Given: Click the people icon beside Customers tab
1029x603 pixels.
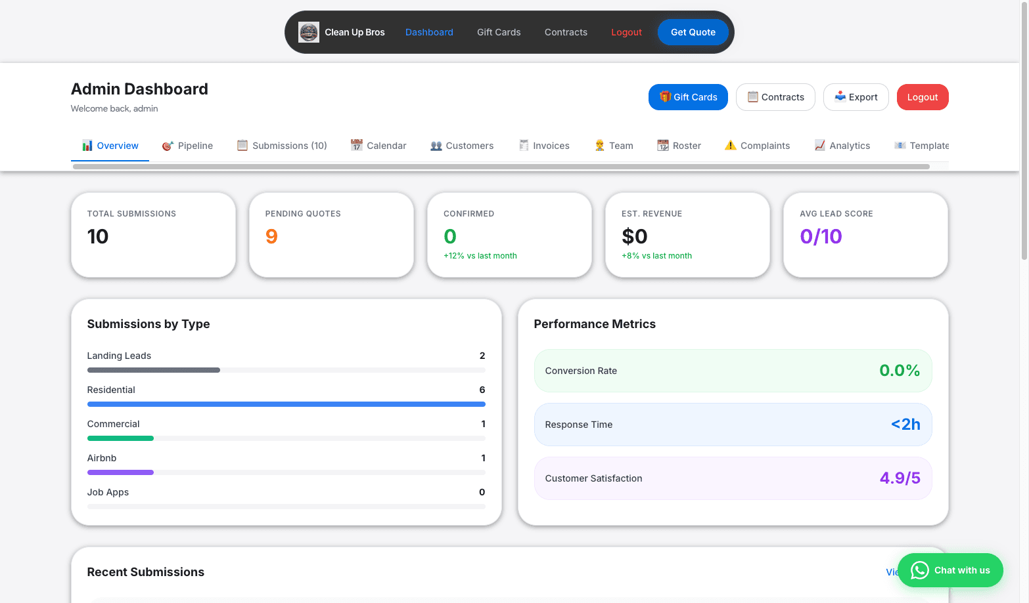Looking at the screenshot, I should [436, 146].
